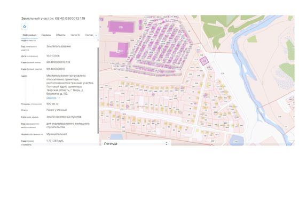
Task: Open the Легенда legend bar
Action: 136,143
